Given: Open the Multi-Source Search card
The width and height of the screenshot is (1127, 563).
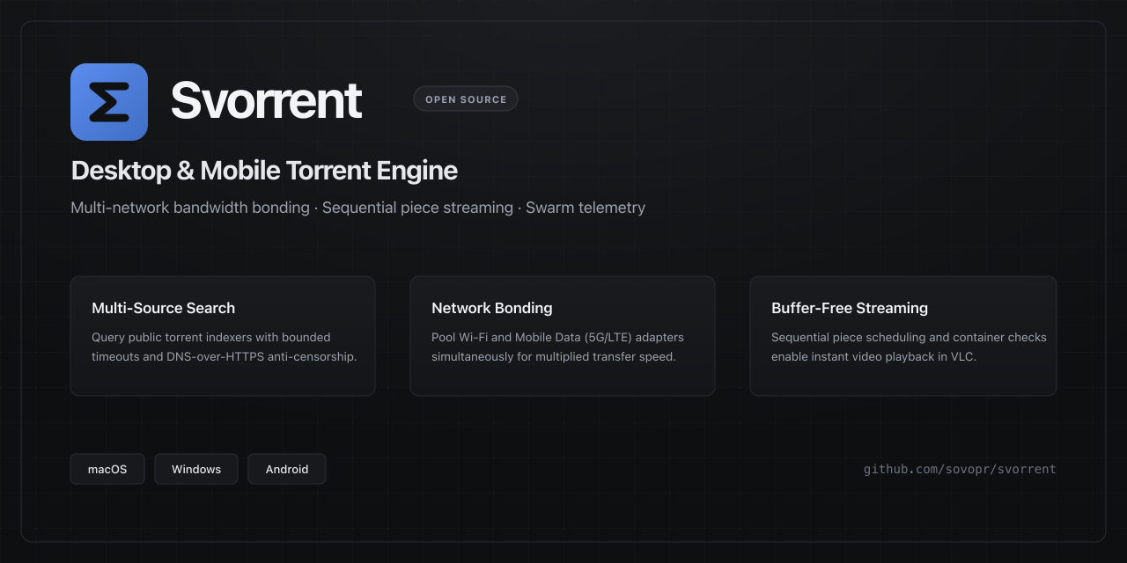Looking at the screenshot, I should pos(223,336).
